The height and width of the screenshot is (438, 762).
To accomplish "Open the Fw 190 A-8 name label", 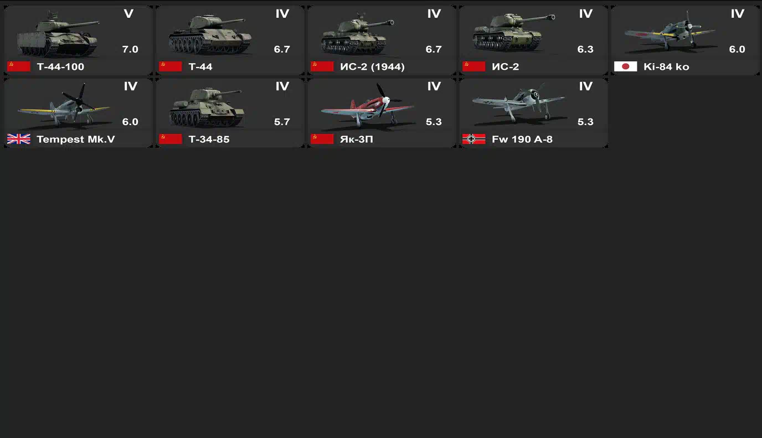I will (x=522, y=139).
